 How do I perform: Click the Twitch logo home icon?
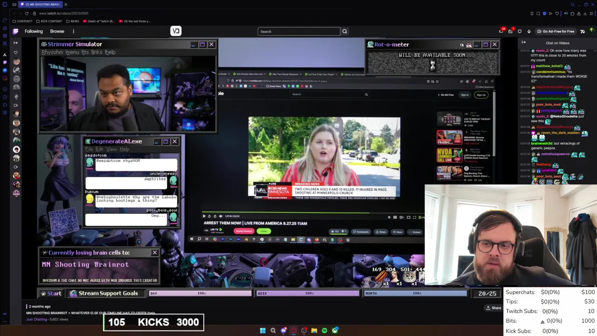(15, 31)
